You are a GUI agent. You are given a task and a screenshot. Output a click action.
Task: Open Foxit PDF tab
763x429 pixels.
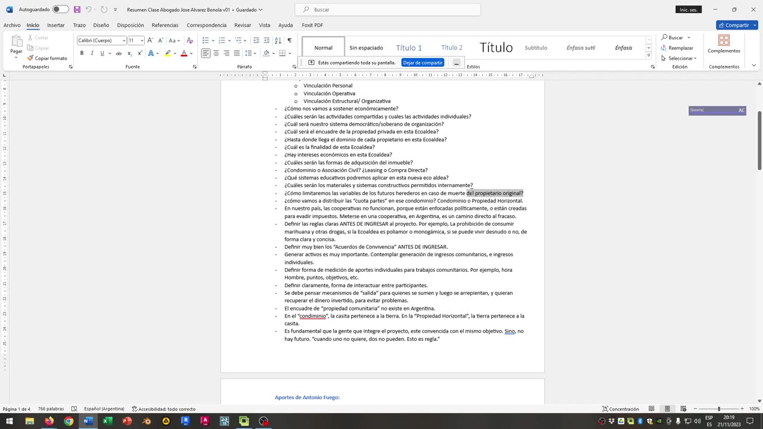[x=312, y=25]
